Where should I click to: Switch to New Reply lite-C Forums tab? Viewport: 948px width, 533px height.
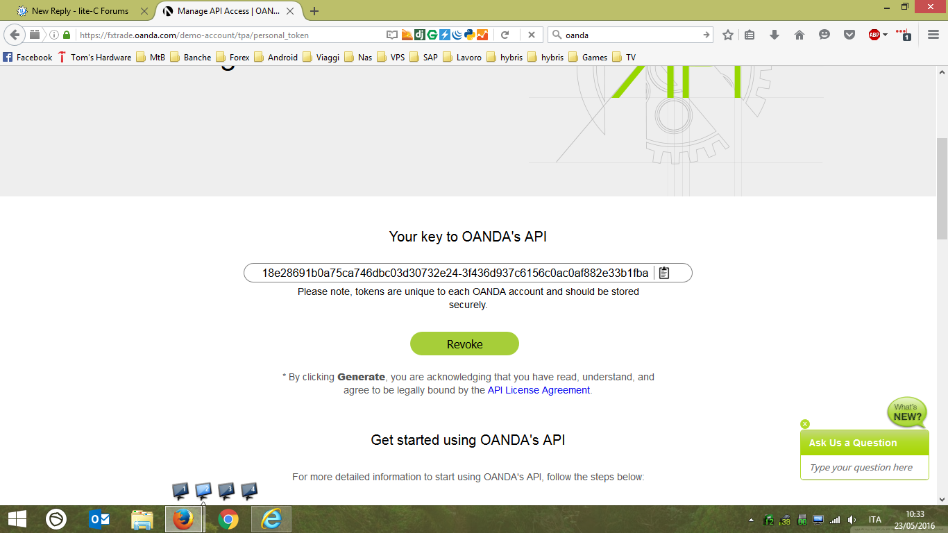click(79, 11)
